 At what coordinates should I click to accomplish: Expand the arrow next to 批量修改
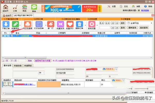(x=20, y=25)
